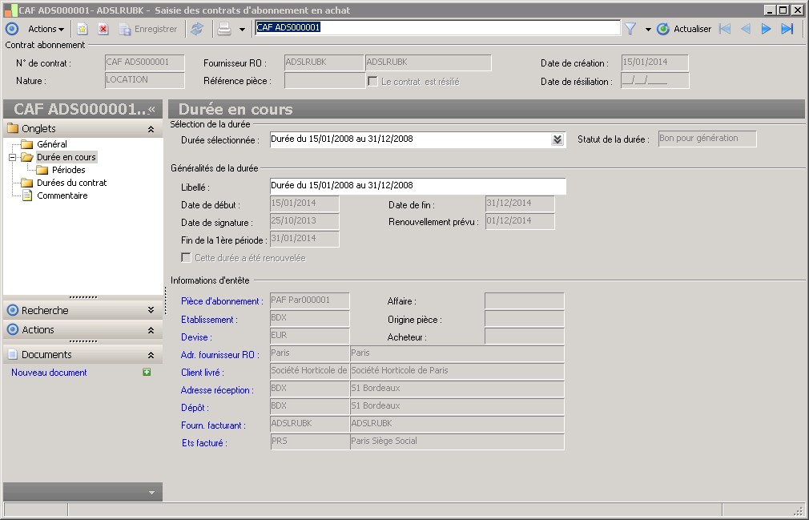Screen dimensions: 809x520
Task: Click the red delete icon in toolbar
Action: (x=103, y=29)
